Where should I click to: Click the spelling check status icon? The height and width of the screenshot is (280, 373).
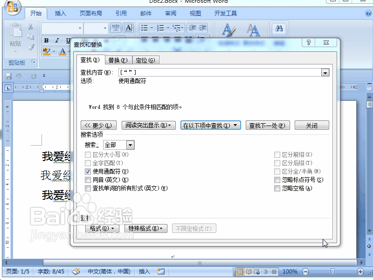(x=76, y=271)
